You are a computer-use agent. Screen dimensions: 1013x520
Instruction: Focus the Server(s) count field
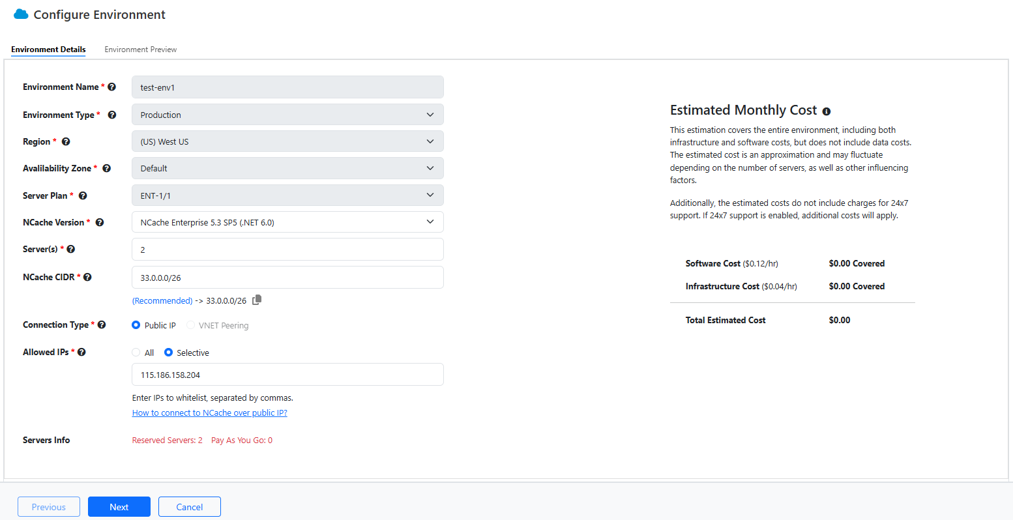pyautogui.click(x=287, y=250)
